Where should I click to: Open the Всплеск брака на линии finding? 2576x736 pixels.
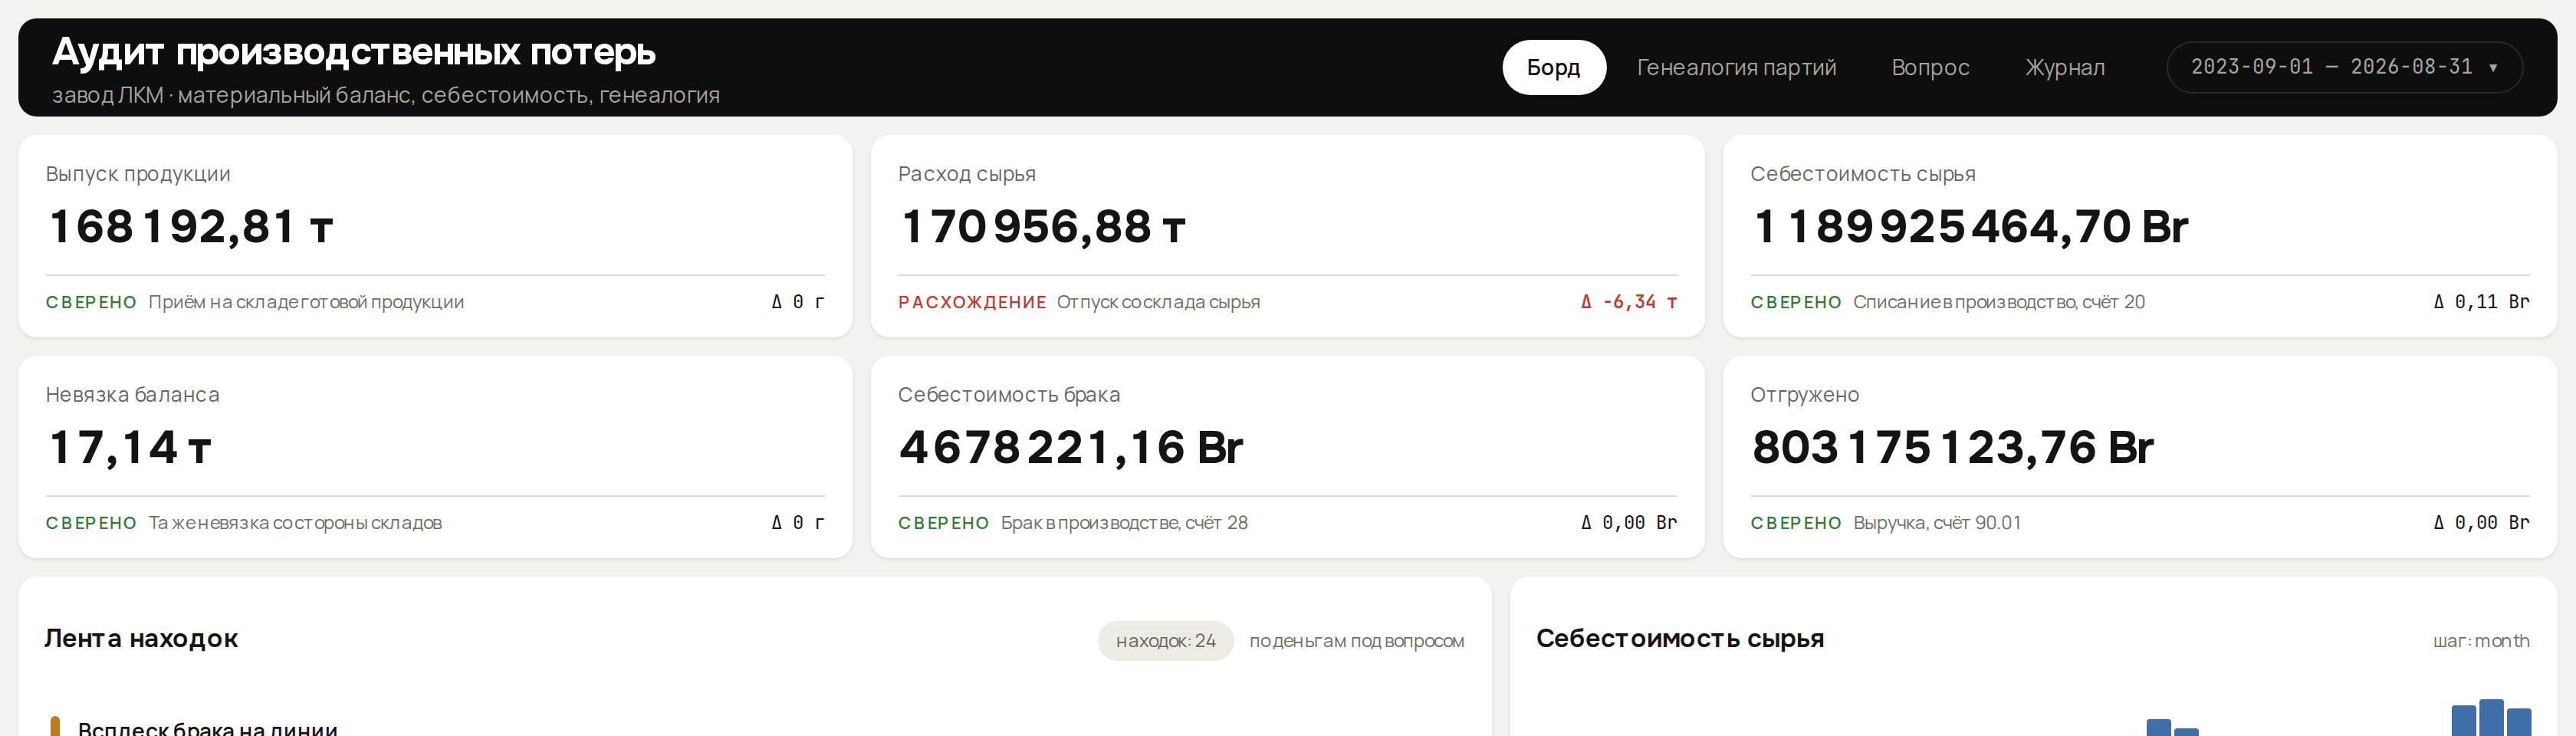point(208,728)
